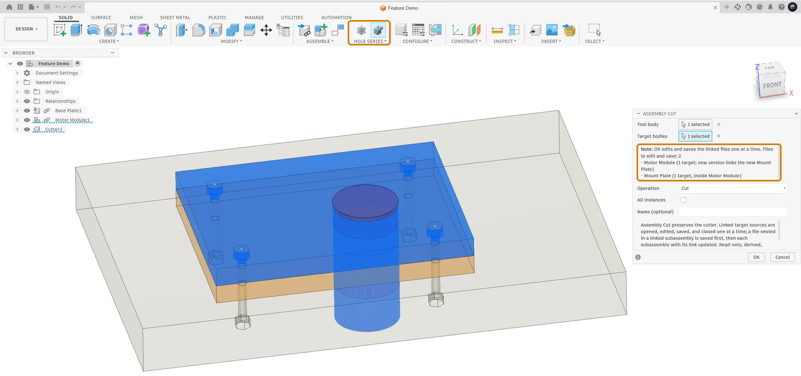801x376 pixels.
Task: Expand the Cutter:1 node
Action: click(x=17, y=129)
